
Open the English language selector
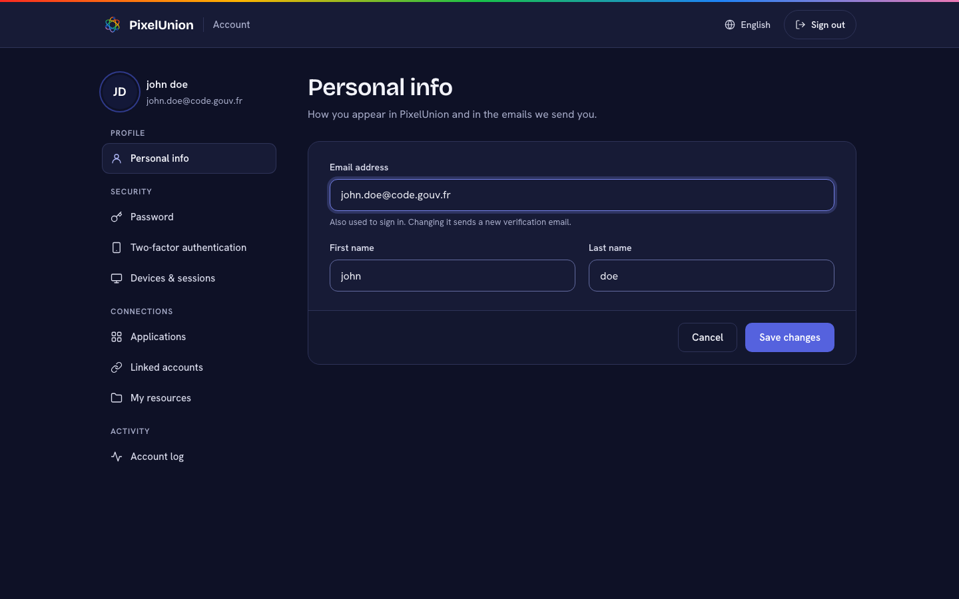pos(747,25)
